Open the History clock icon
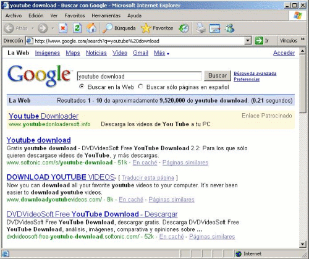 [184, 28]
